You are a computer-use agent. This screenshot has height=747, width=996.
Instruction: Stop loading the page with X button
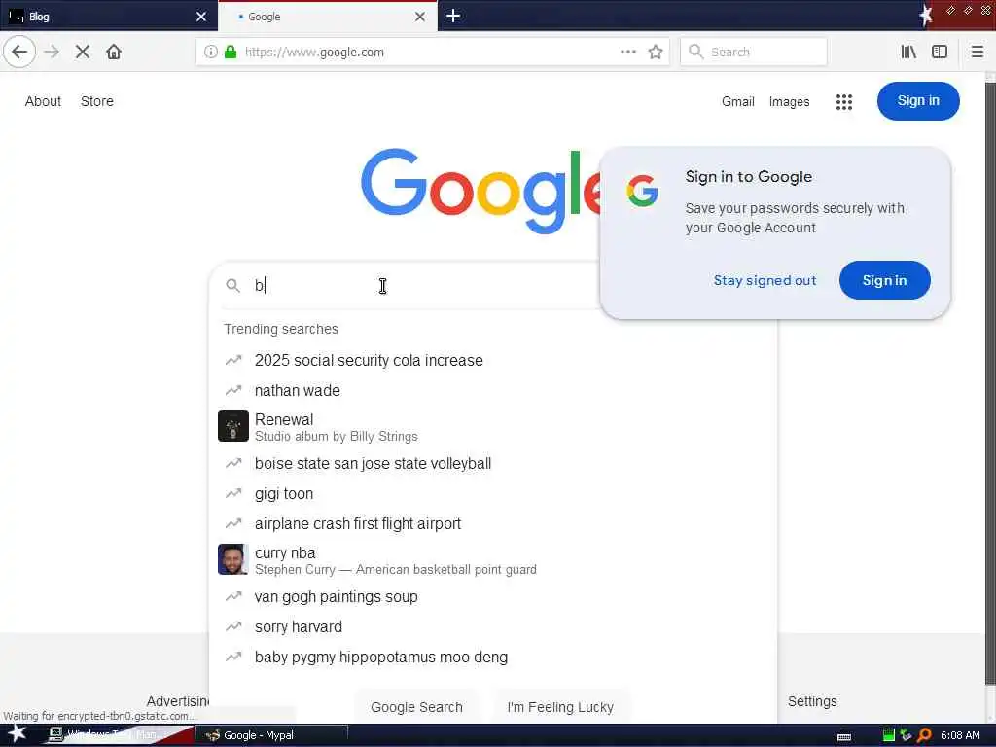pyautogui.click(x=83, y=53)
